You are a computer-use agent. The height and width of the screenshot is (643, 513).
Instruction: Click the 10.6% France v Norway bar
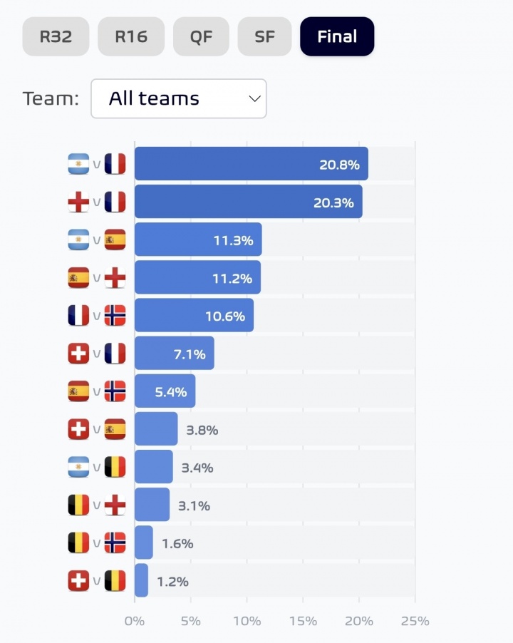[x=195, y=315]
